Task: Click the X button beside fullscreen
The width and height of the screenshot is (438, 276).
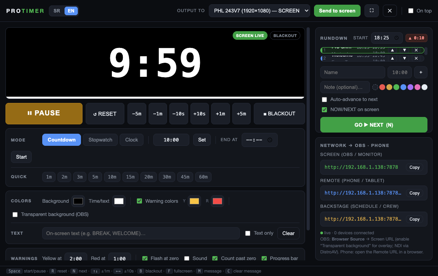Action: (x=390, y=11)
